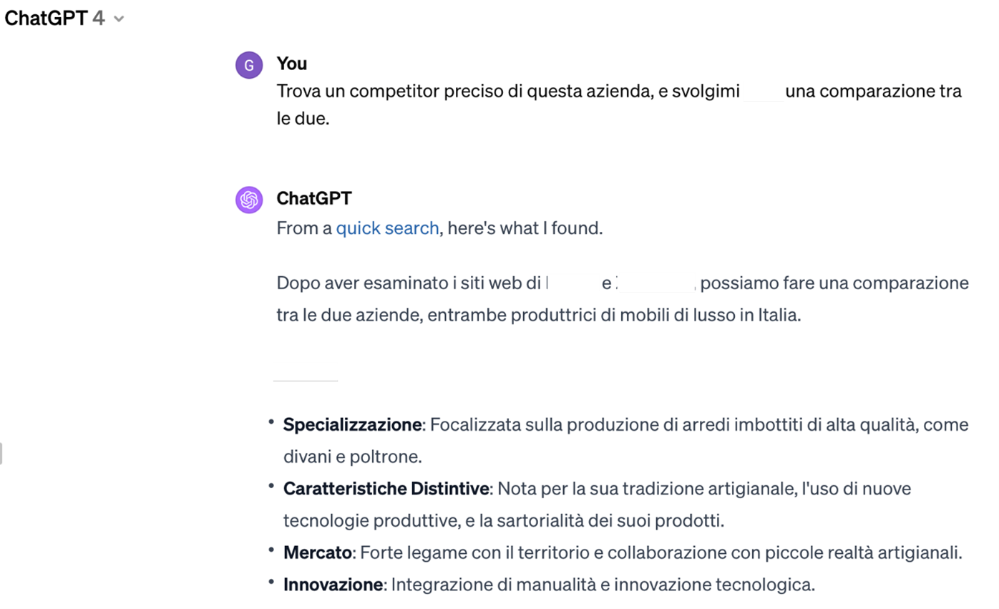The height and width of the screenshot is (609, 999).
Task: Click the bold Caratteristiche Distintive heading
Action: pos(386,489)
